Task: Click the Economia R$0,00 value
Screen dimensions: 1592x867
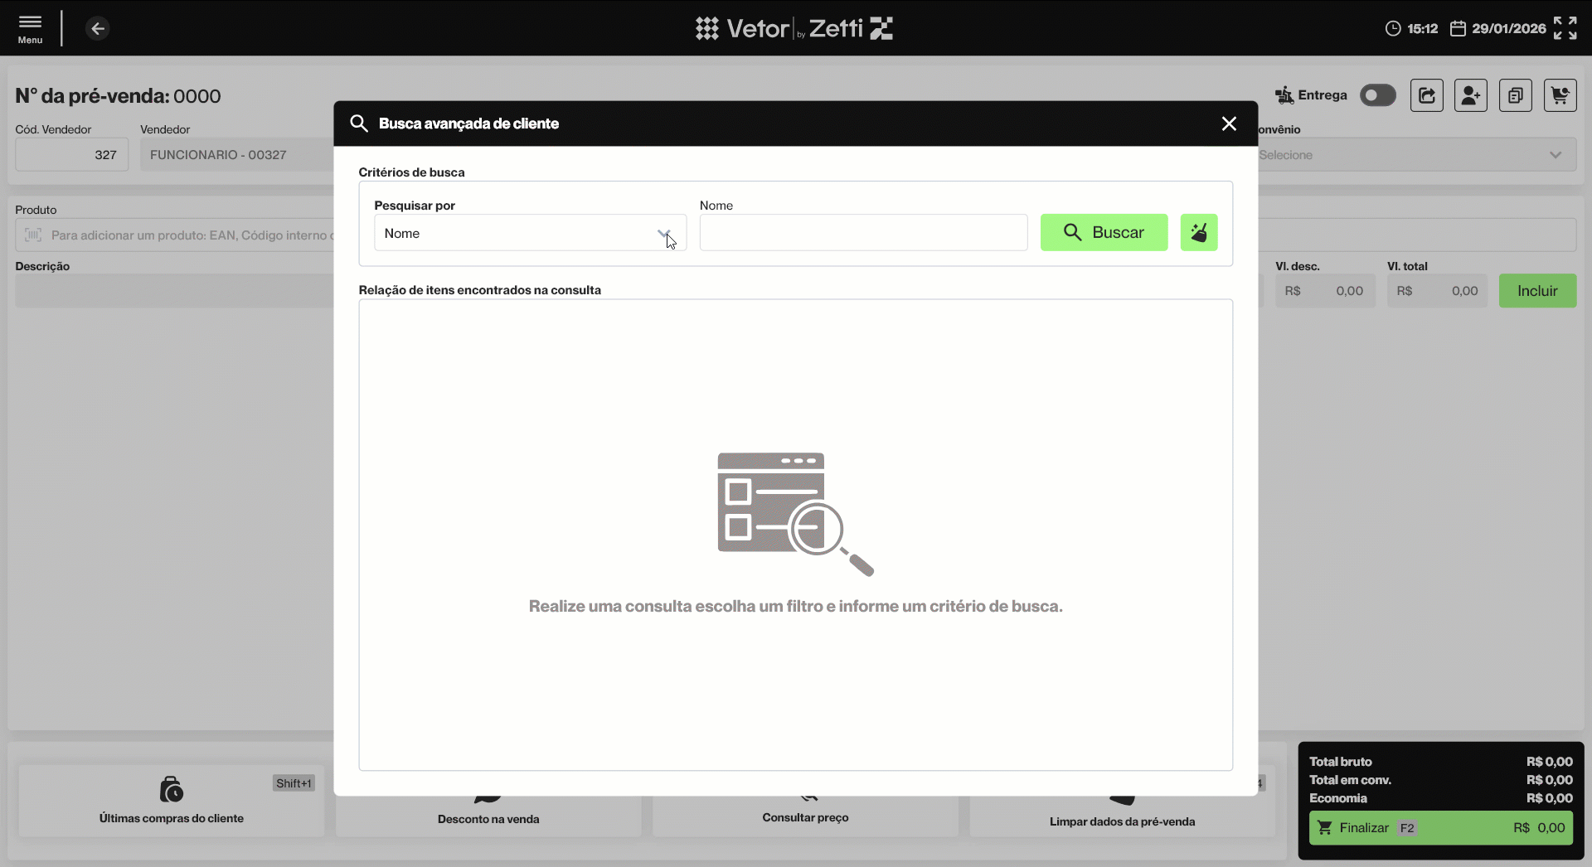Action: (1549, 798)
